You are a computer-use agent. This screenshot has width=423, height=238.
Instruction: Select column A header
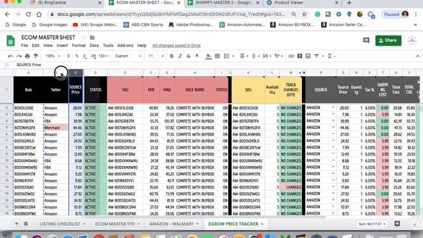click(28, 73)
